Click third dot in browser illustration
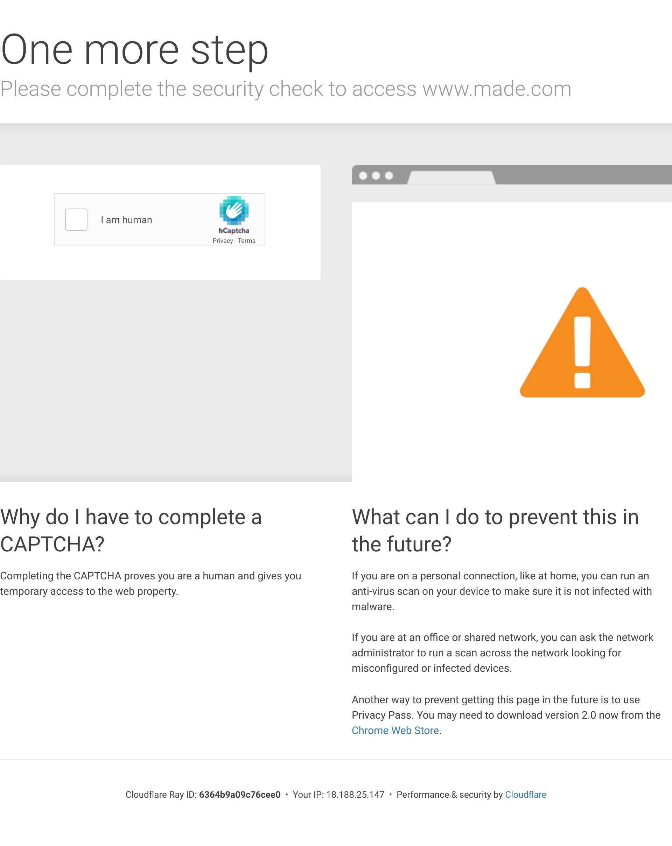This screenshot has width=672, height=846. pos(389,176)
